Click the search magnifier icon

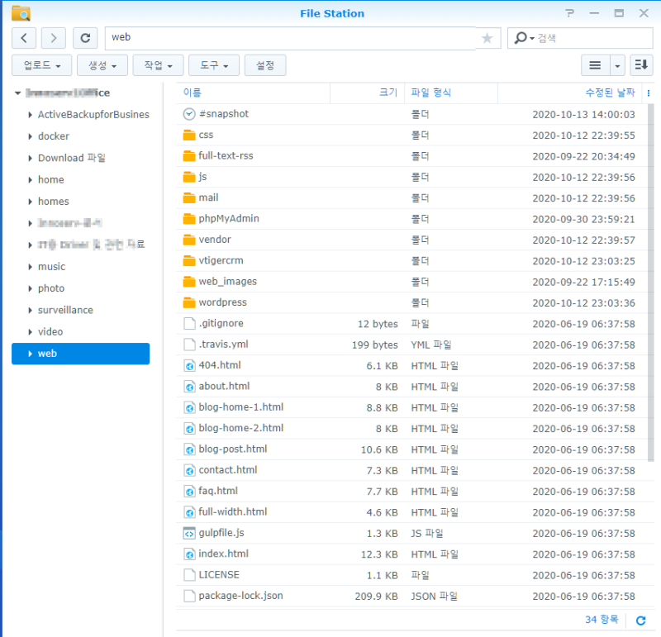coord(521,38)
